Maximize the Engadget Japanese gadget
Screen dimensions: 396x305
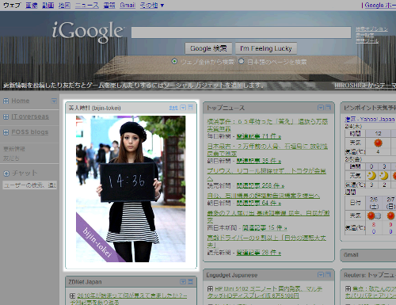point(328,275)
